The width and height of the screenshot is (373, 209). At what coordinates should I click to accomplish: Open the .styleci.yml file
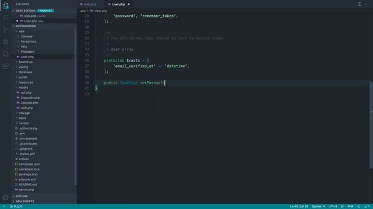coord(44,154)
